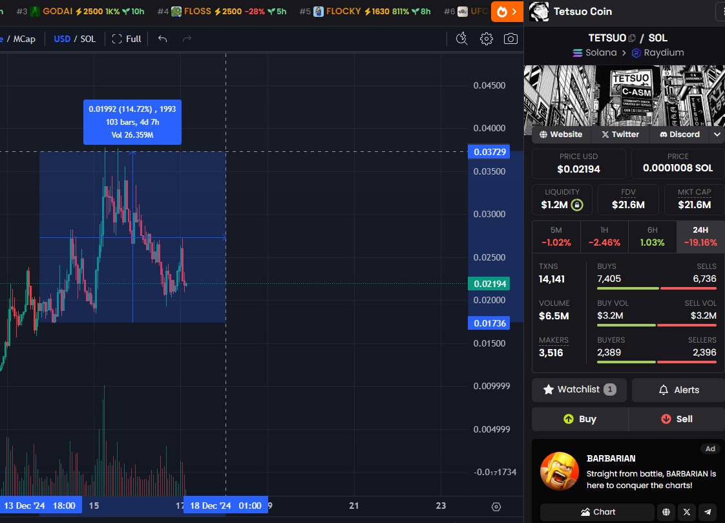Click the MKT CAP $21.6M box
The height and width of the screenshot is (523, 725).
[694, 200]
